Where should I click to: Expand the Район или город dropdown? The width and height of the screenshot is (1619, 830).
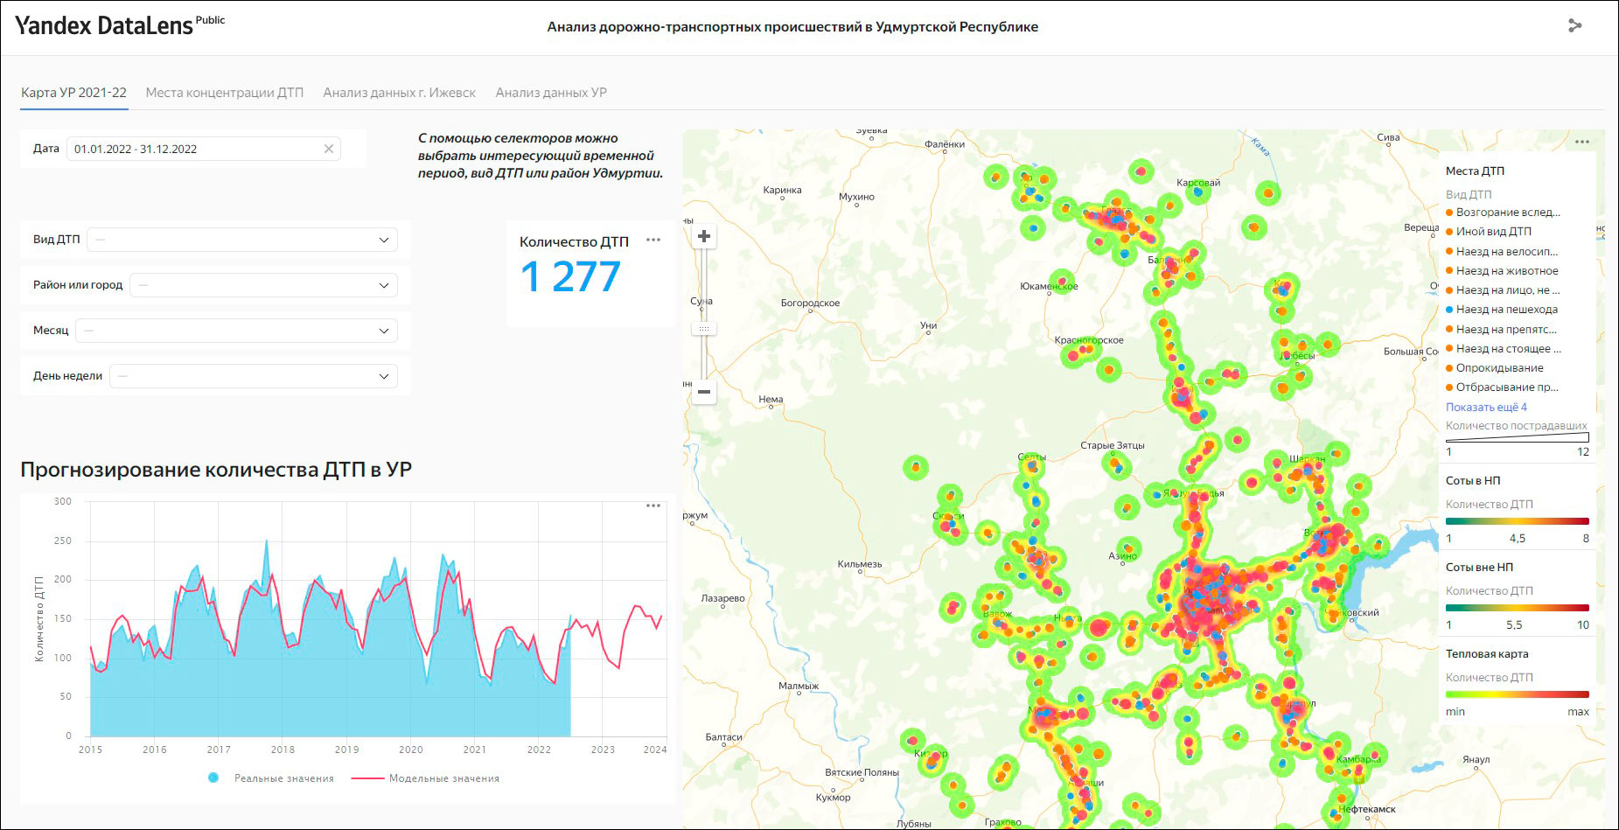[x=263, y=285]
